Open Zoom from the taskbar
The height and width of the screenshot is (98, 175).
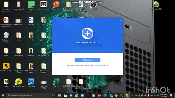click(x=82, y=96)
